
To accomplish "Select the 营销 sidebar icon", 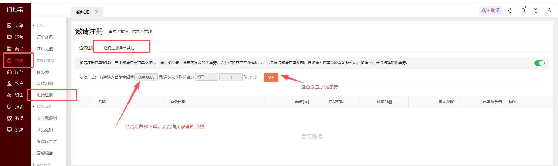I will [x=9, y=60].
